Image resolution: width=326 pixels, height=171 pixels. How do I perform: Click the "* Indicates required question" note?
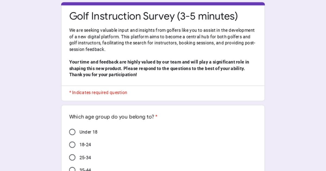click(x=98, y=93)
